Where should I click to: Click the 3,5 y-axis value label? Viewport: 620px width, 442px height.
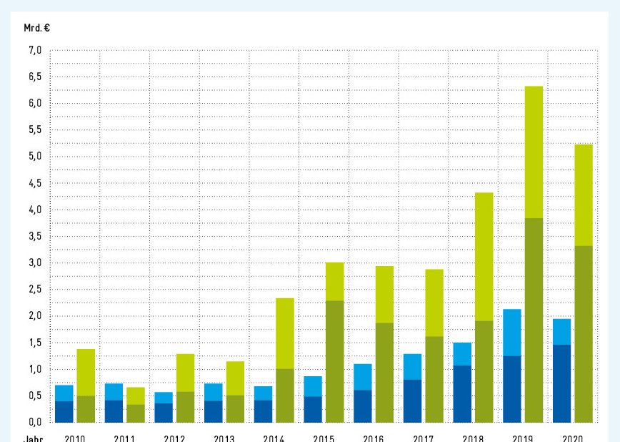[x=35, y=236]
